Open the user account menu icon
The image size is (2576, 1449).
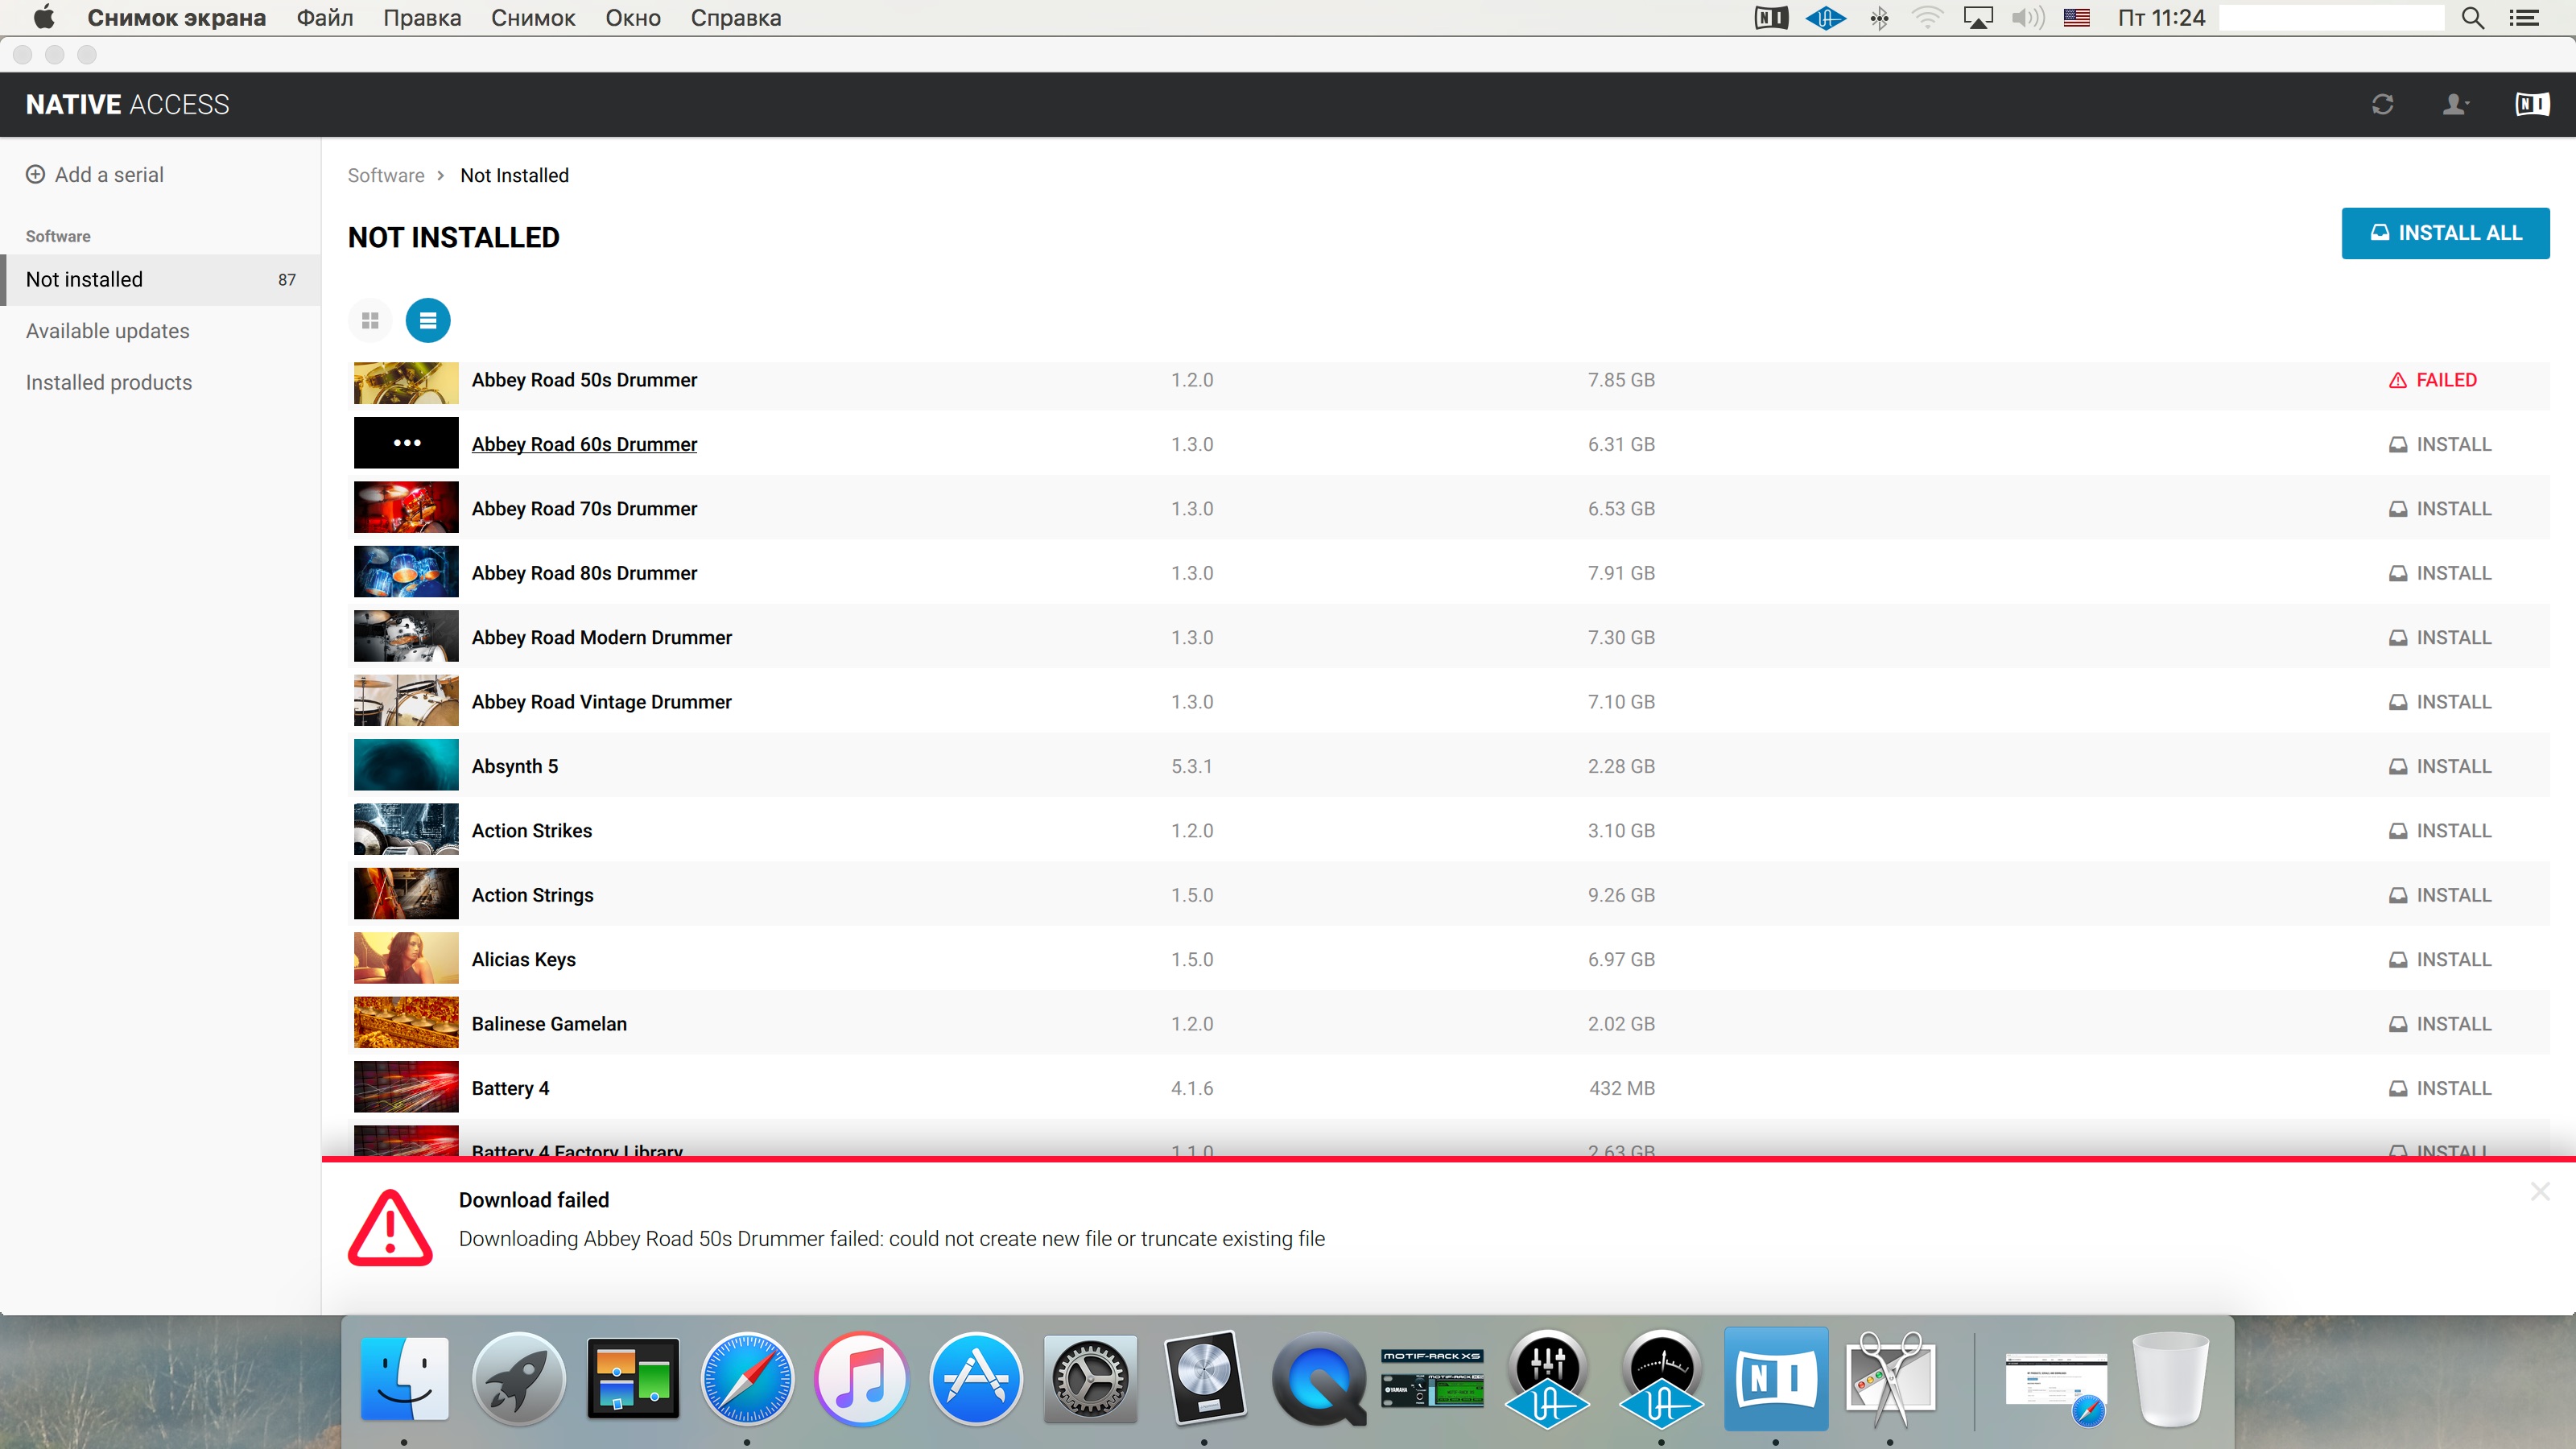coord(2455,104)
